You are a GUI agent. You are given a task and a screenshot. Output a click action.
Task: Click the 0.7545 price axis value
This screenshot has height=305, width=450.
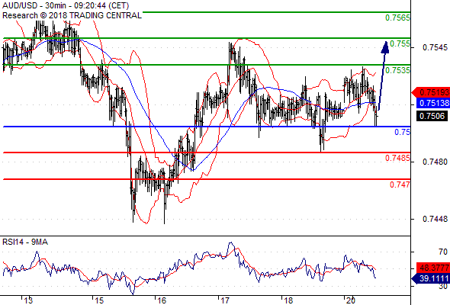tap(435, 47)
